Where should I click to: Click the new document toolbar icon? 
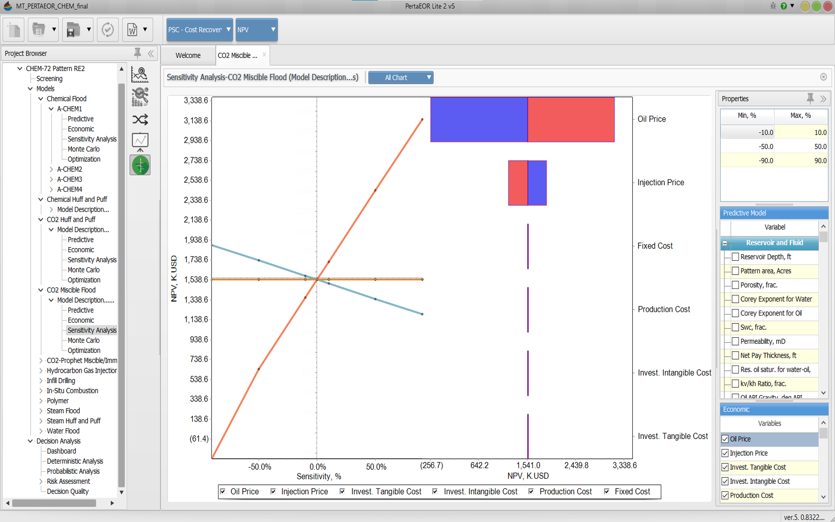pyautogui.click(x=14, y=30)
